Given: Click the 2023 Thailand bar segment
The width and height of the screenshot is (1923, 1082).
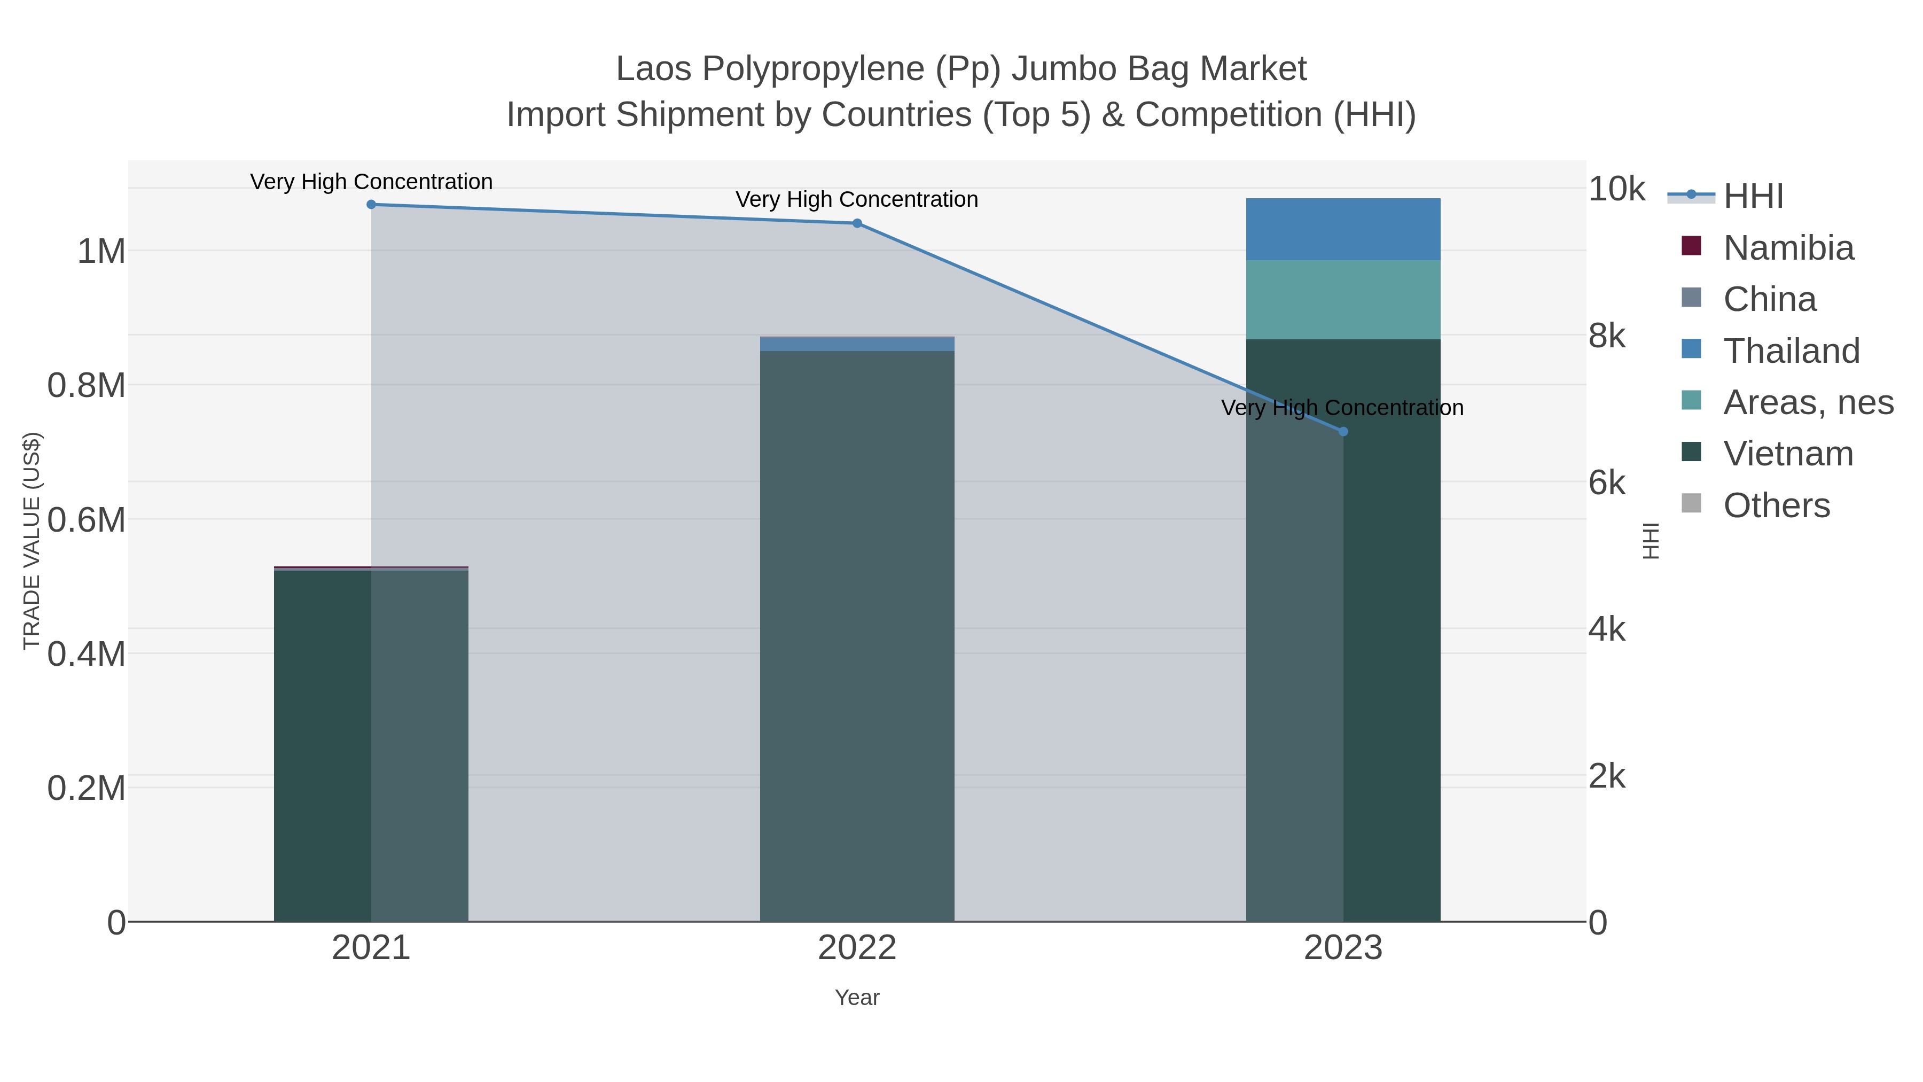Looking at the screenshot, I should pos(1343,229).
